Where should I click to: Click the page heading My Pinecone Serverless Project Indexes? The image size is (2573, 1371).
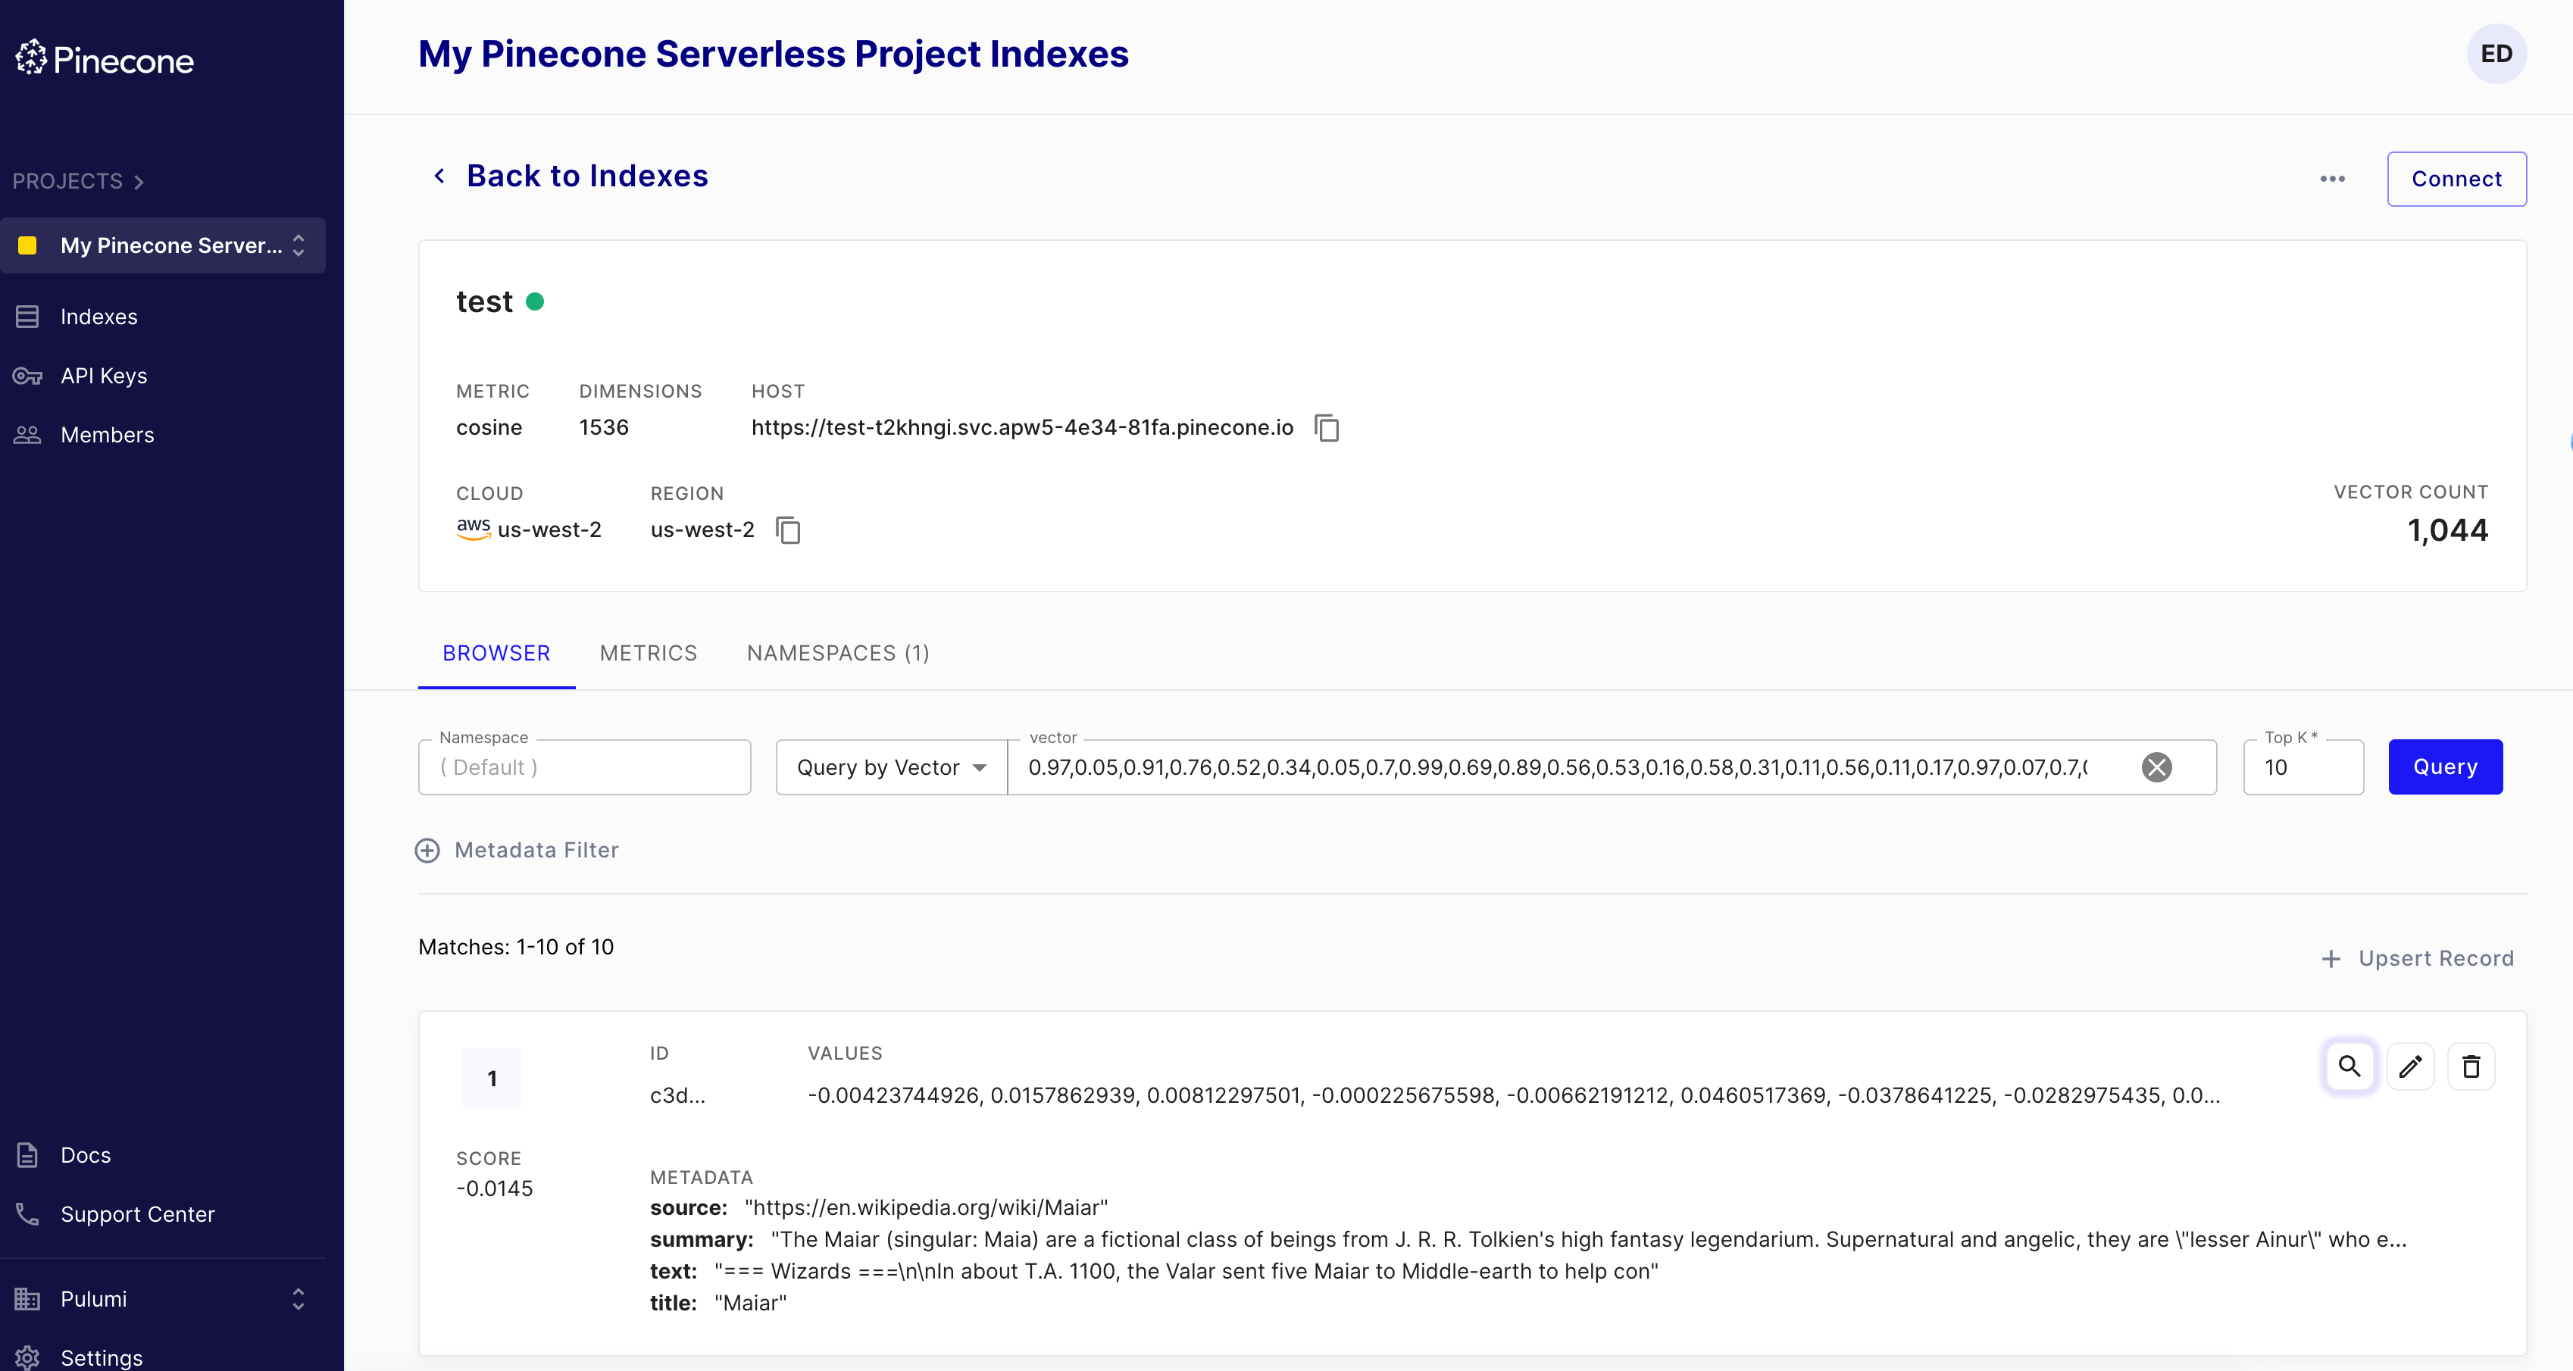pos(773,54)
